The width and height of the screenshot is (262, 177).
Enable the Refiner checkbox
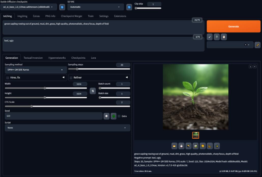tap(71, 78)
